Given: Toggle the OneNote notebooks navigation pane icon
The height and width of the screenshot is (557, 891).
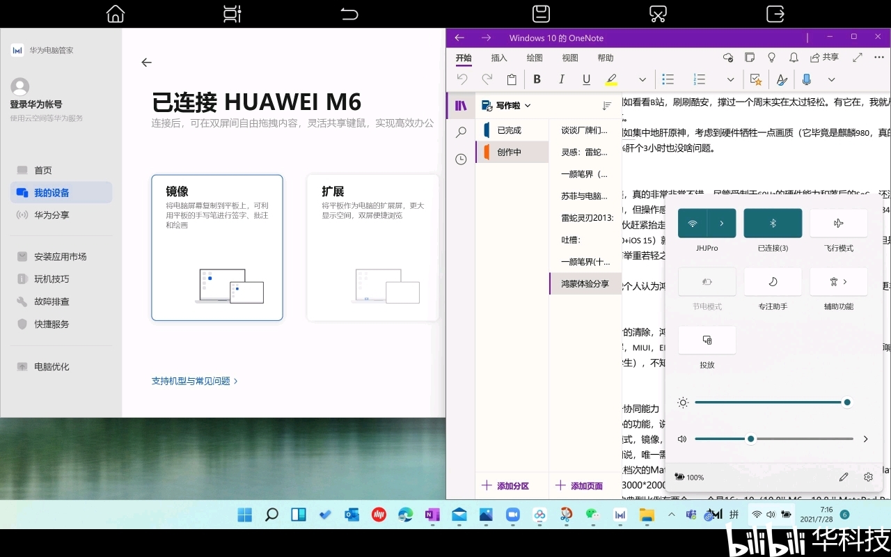Looking at the screenshot, I should point(461,106).
